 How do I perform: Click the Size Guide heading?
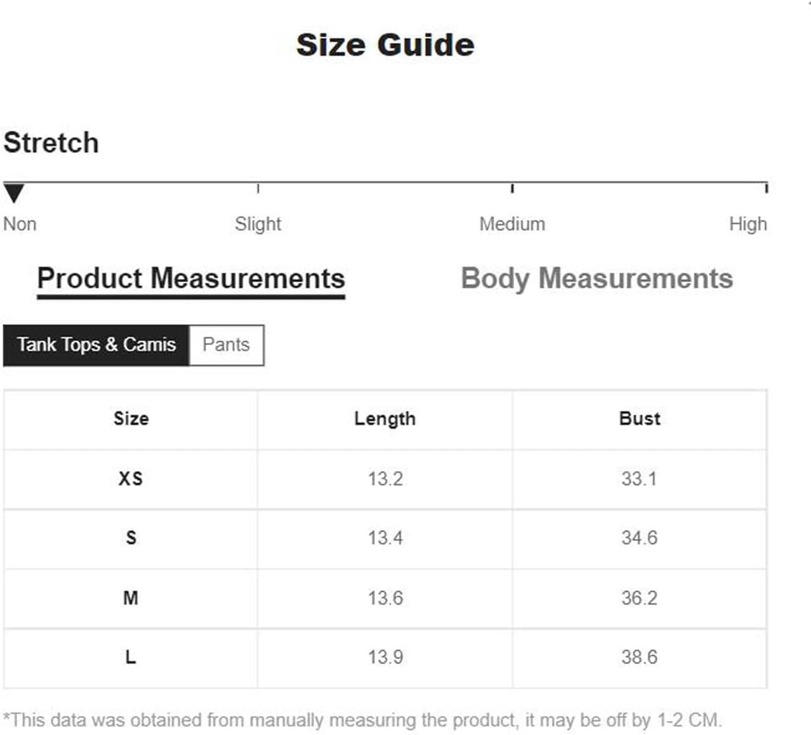(385, 45)
